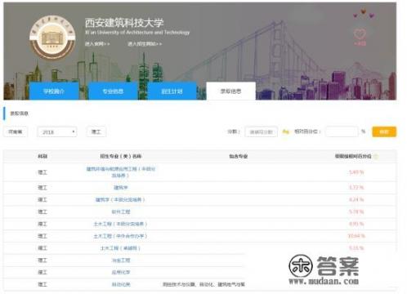
Task: Follow the 进入招生网站 link
Action: tap(145, 43)
